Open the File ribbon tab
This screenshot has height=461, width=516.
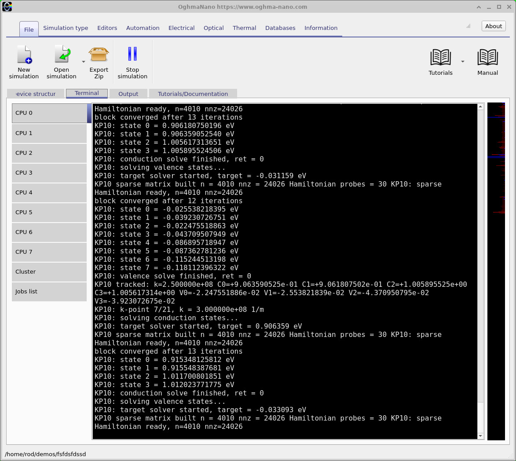tap(29, 29)
